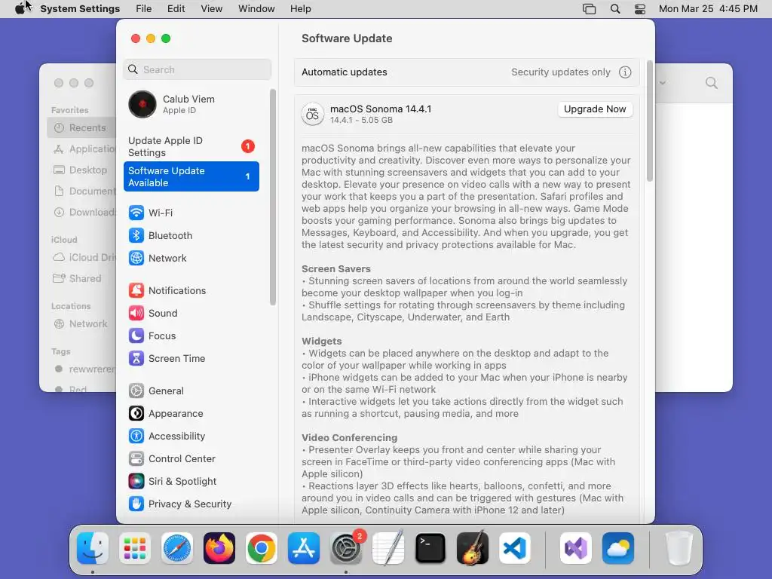
Task: Launch Safari from the Dock
Action: tap(177, 548)
